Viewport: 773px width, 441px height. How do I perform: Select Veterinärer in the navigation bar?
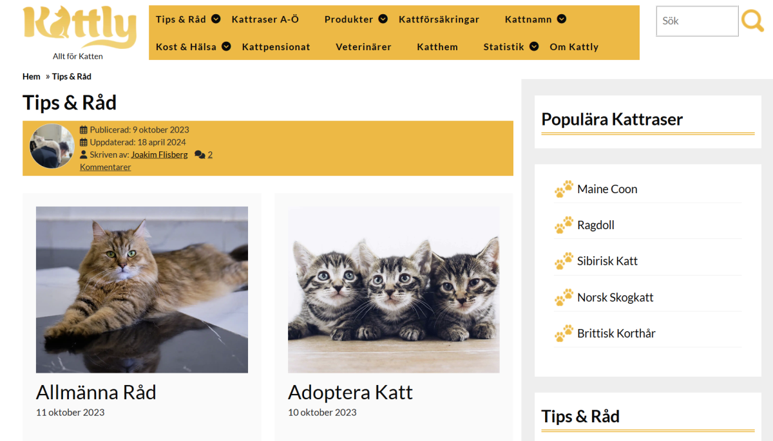pyautogui.click(x=363, y=46)
